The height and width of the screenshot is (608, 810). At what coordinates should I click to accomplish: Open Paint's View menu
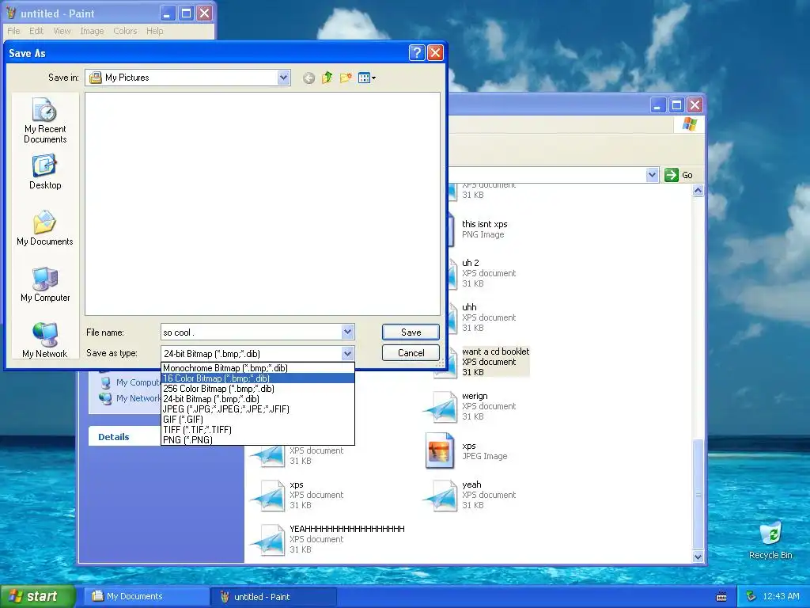62,31
